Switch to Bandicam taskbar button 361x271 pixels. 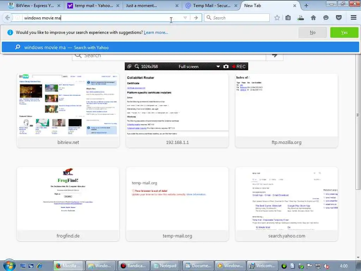click(134, 266)
